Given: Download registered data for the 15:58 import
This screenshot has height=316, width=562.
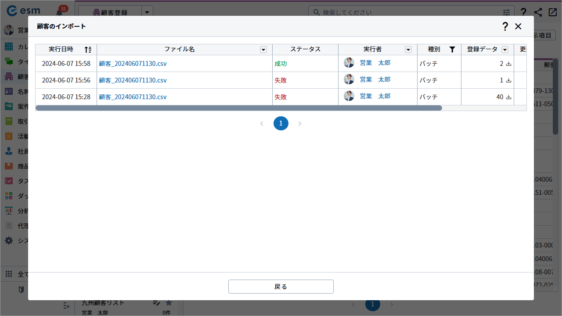Looking at the screenshot, I should pos(509,64).
